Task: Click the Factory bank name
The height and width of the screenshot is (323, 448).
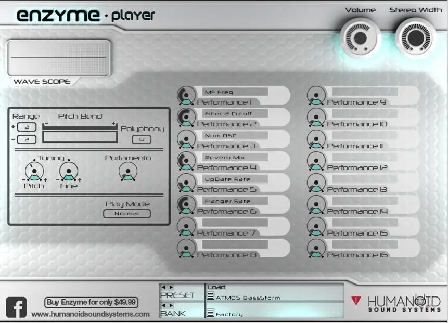Action: click(229, 315)
